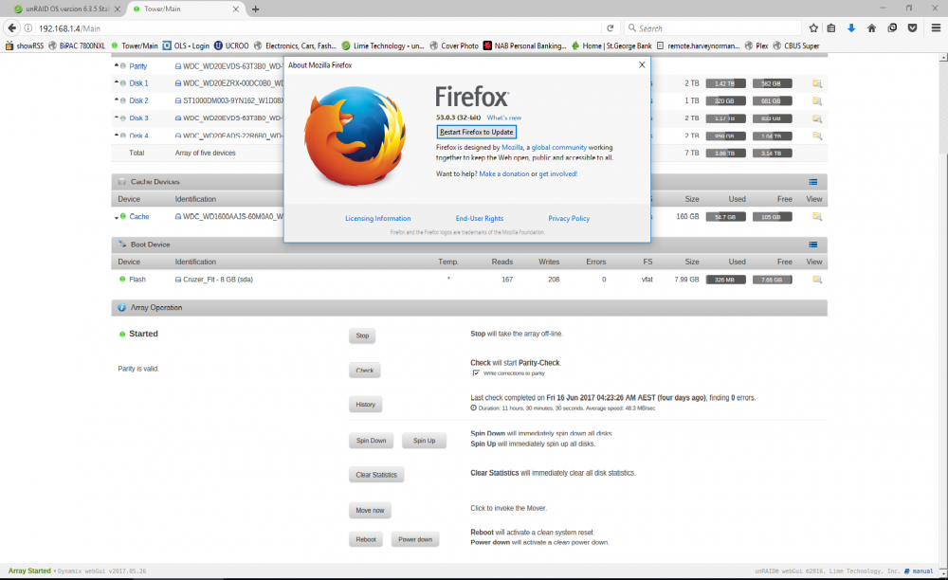Open the Make a donation link

pyautogui.click(x=504, y=174)
